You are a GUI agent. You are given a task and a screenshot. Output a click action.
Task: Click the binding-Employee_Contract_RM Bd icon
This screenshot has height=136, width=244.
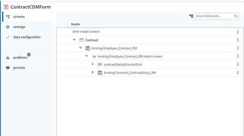[x=88, y=49]
